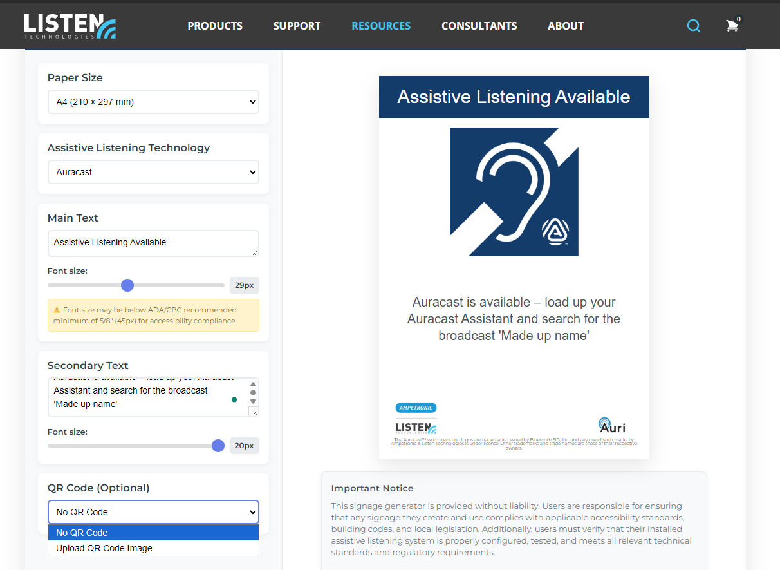Select the highlighted No QR Code option
The width and height of the screenshot is (780, 570).
coord(153,533)
